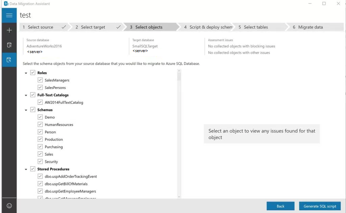Uncheck the SalesManagers role
This screenshot has height=213, width=346.
(40, 80)
